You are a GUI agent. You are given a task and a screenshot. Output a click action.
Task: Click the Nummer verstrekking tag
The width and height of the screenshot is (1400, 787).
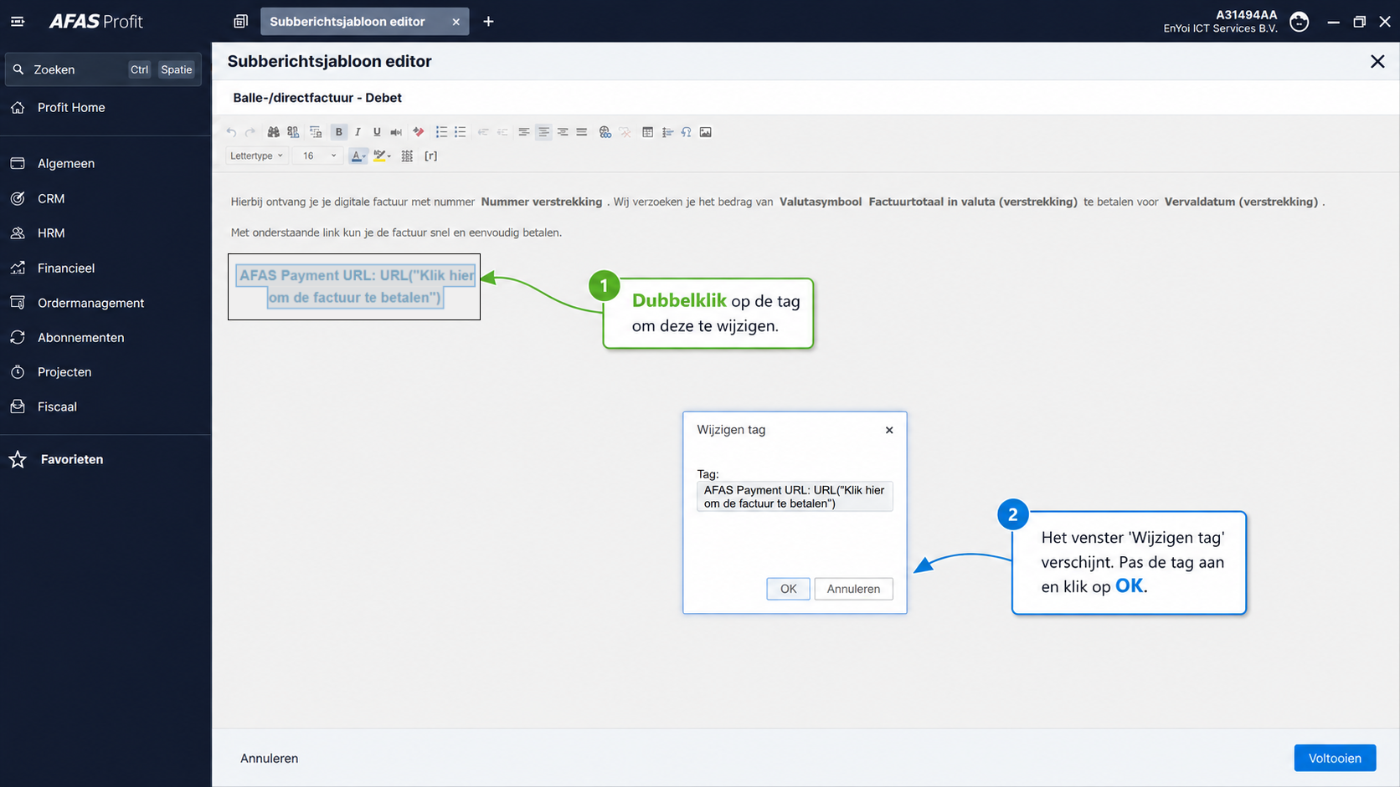pyautogui.click(x=542, y=202)
